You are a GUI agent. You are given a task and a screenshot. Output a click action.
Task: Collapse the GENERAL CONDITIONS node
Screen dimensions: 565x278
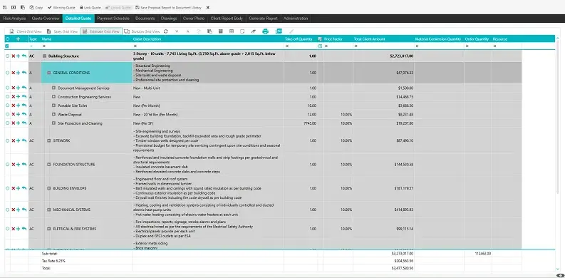pos(49,73)
